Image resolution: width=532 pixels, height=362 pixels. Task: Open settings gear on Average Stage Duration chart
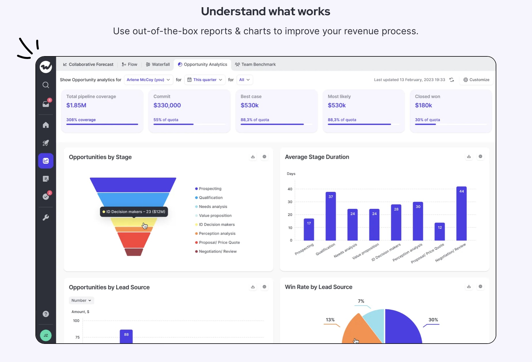pos(480,157)
